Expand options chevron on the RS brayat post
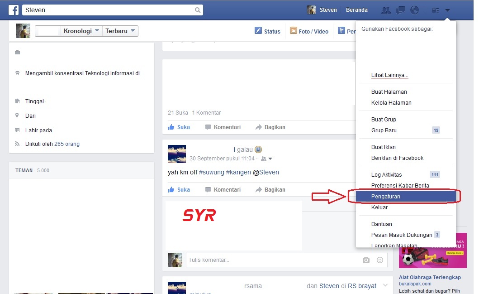Image resolution: width=479 pixels, height=294 pixels. click(385, 285)
